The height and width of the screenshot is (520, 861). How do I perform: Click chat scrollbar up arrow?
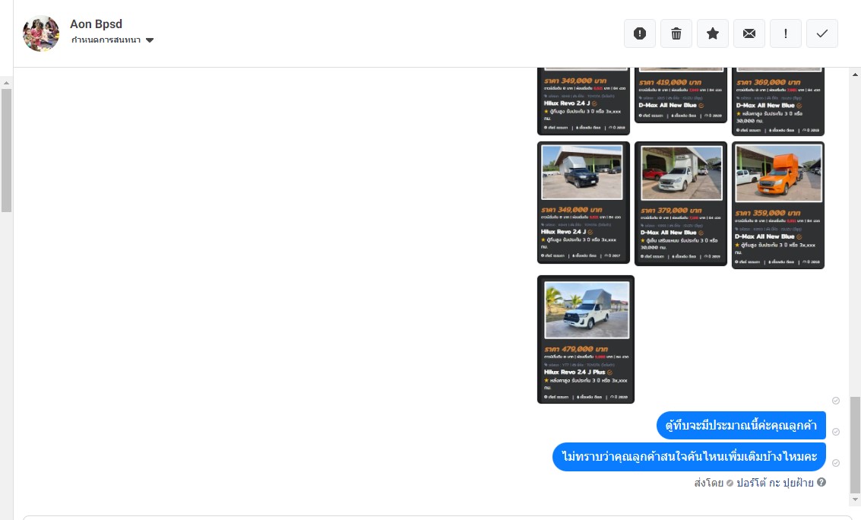pos(855,75)
